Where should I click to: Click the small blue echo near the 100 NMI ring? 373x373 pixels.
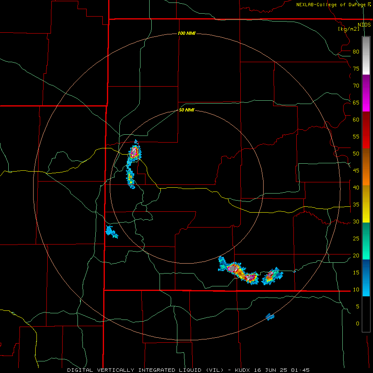(270, 317)
